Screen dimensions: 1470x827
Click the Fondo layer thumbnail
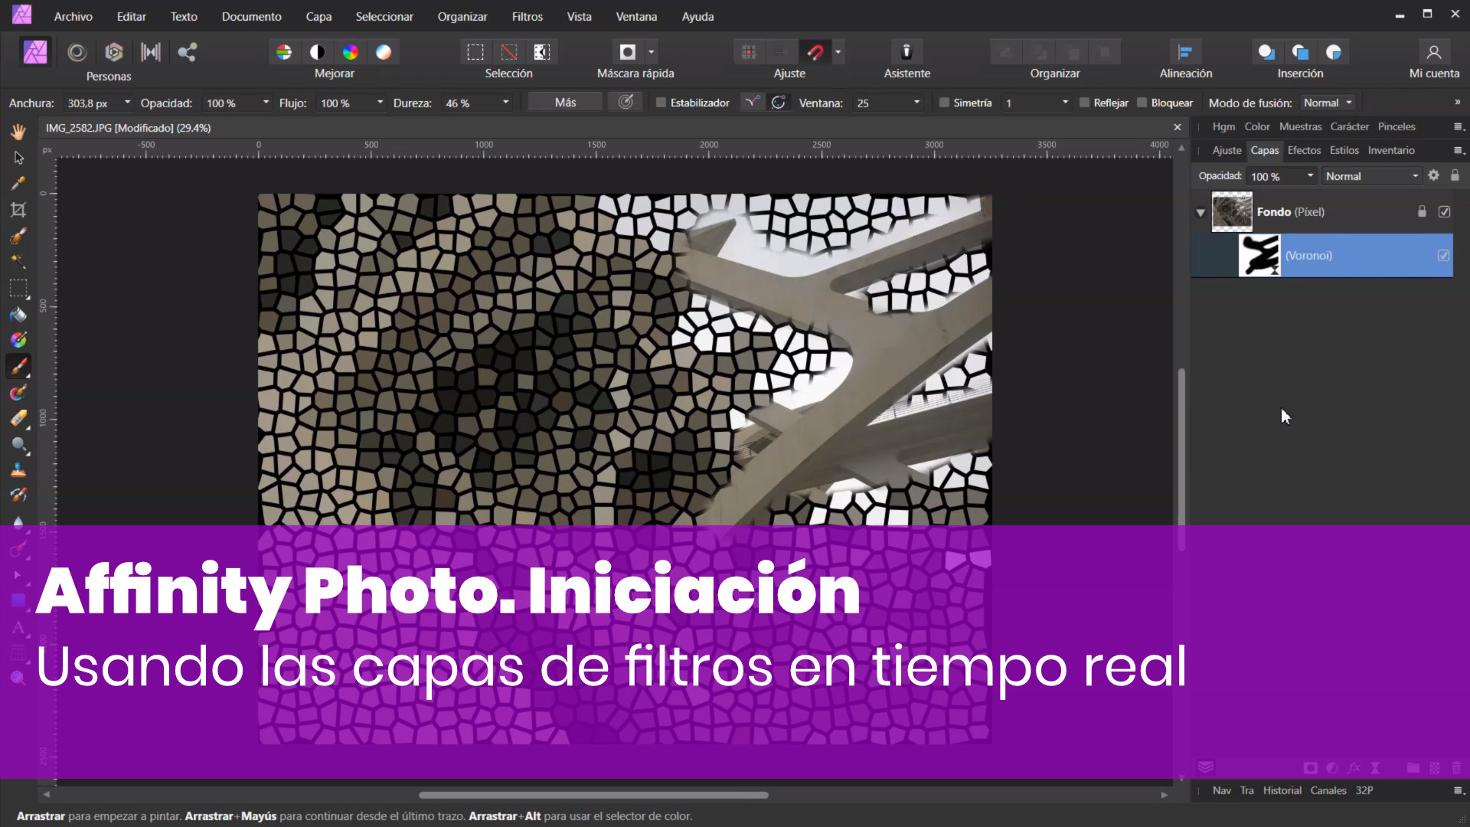[x=1232, y=212]
